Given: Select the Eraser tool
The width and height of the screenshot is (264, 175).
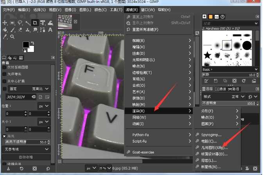Looking at the screenshot, I should tap(20, 30).
